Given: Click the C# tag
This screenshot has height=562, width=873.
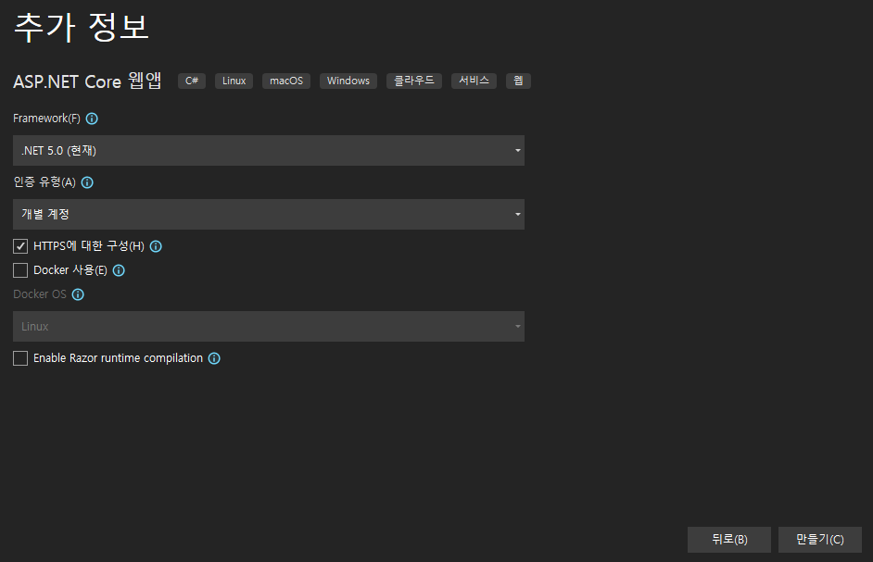Looking at the screenshot, I should 192,81.
